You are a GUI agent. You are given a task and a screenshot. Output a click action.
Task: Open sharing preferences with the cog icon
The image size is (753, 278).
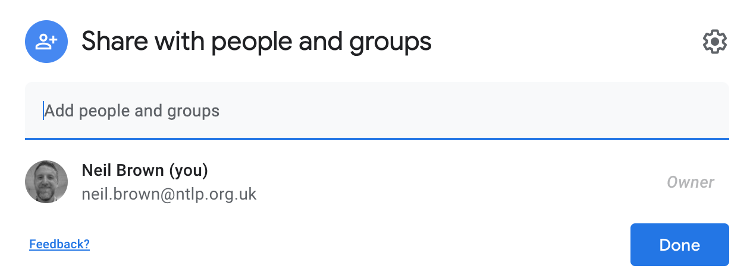(x=715, y=42)
